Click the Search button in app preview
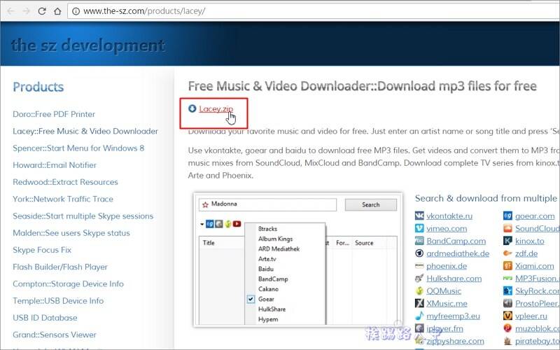This screenshot has height=350, width=560. 371,204
